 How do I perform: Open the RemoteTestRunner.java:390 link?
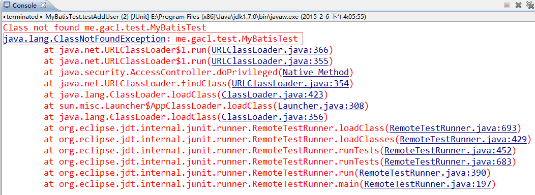click(x=423, y=173)
